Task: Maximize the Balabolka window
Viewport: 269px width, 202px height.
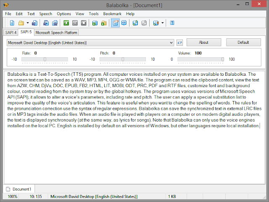Action: [x=247, y=4]
